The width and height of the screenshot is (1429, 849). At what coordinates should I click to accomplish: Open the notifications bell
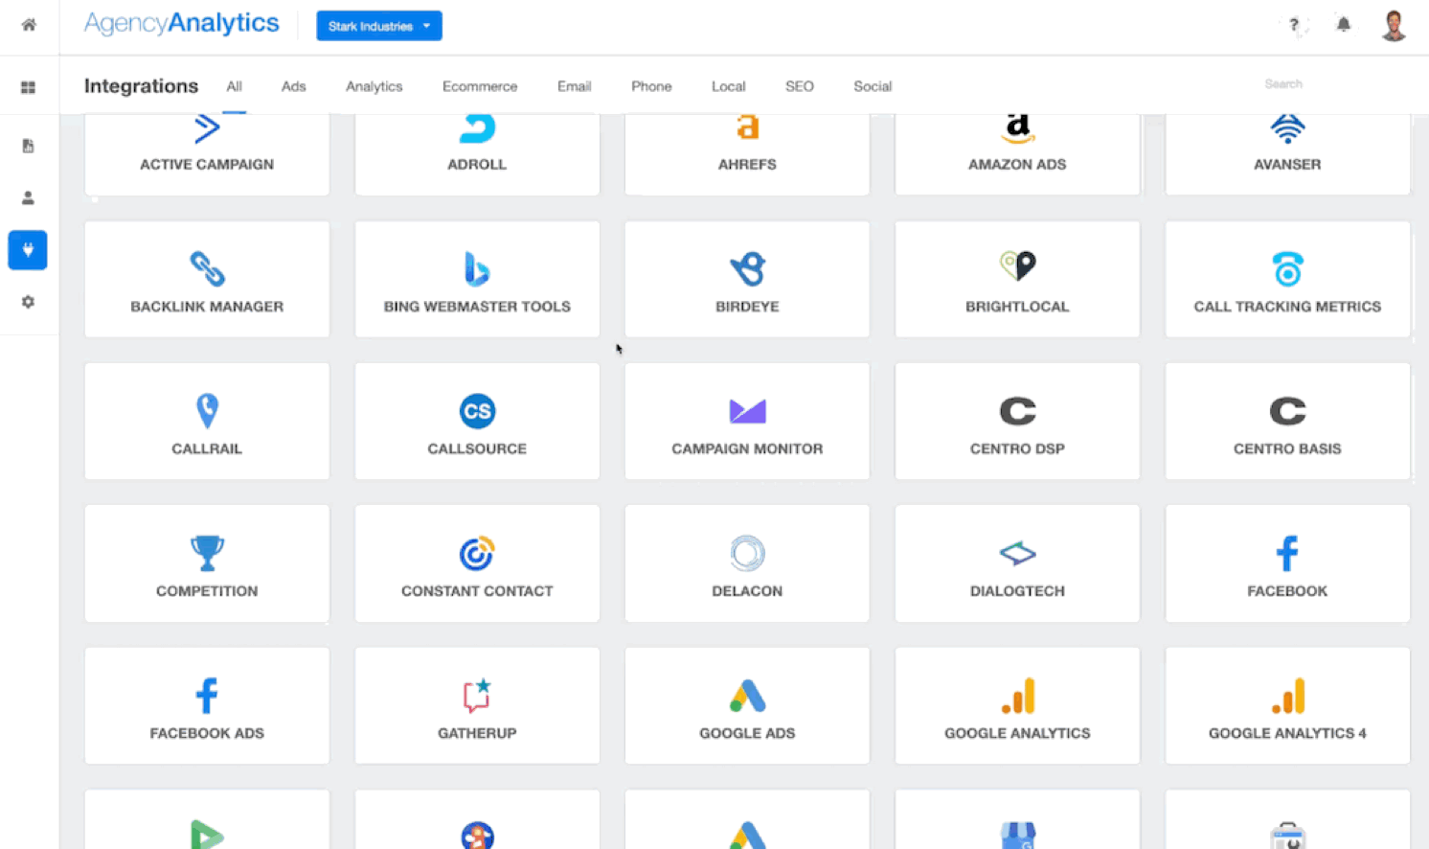[1344, 25]
